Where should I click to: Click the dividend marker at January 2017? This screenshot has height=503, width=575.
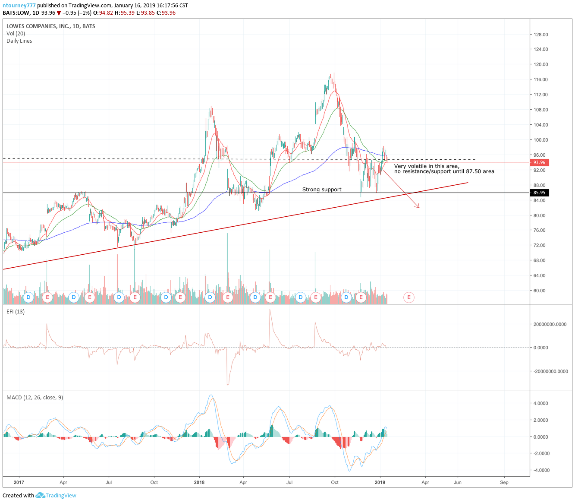click(x=29, y=297)
